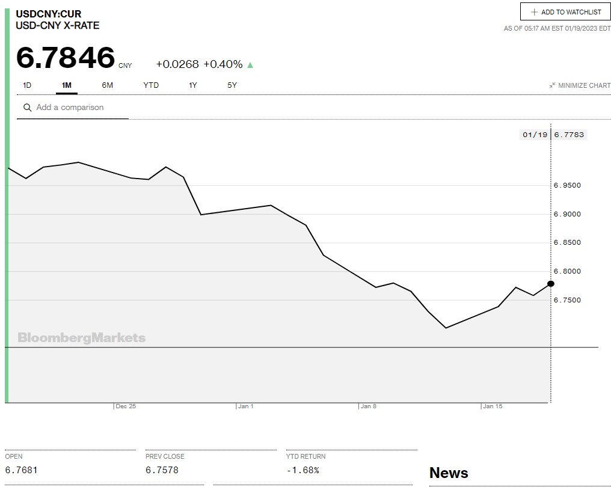Click the magnifying glass search icon

click(27, 108)
